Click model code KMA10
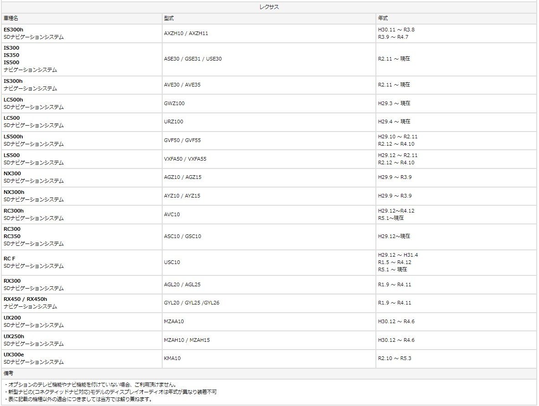This screenshot has height=406, width=539. (172, 358)
